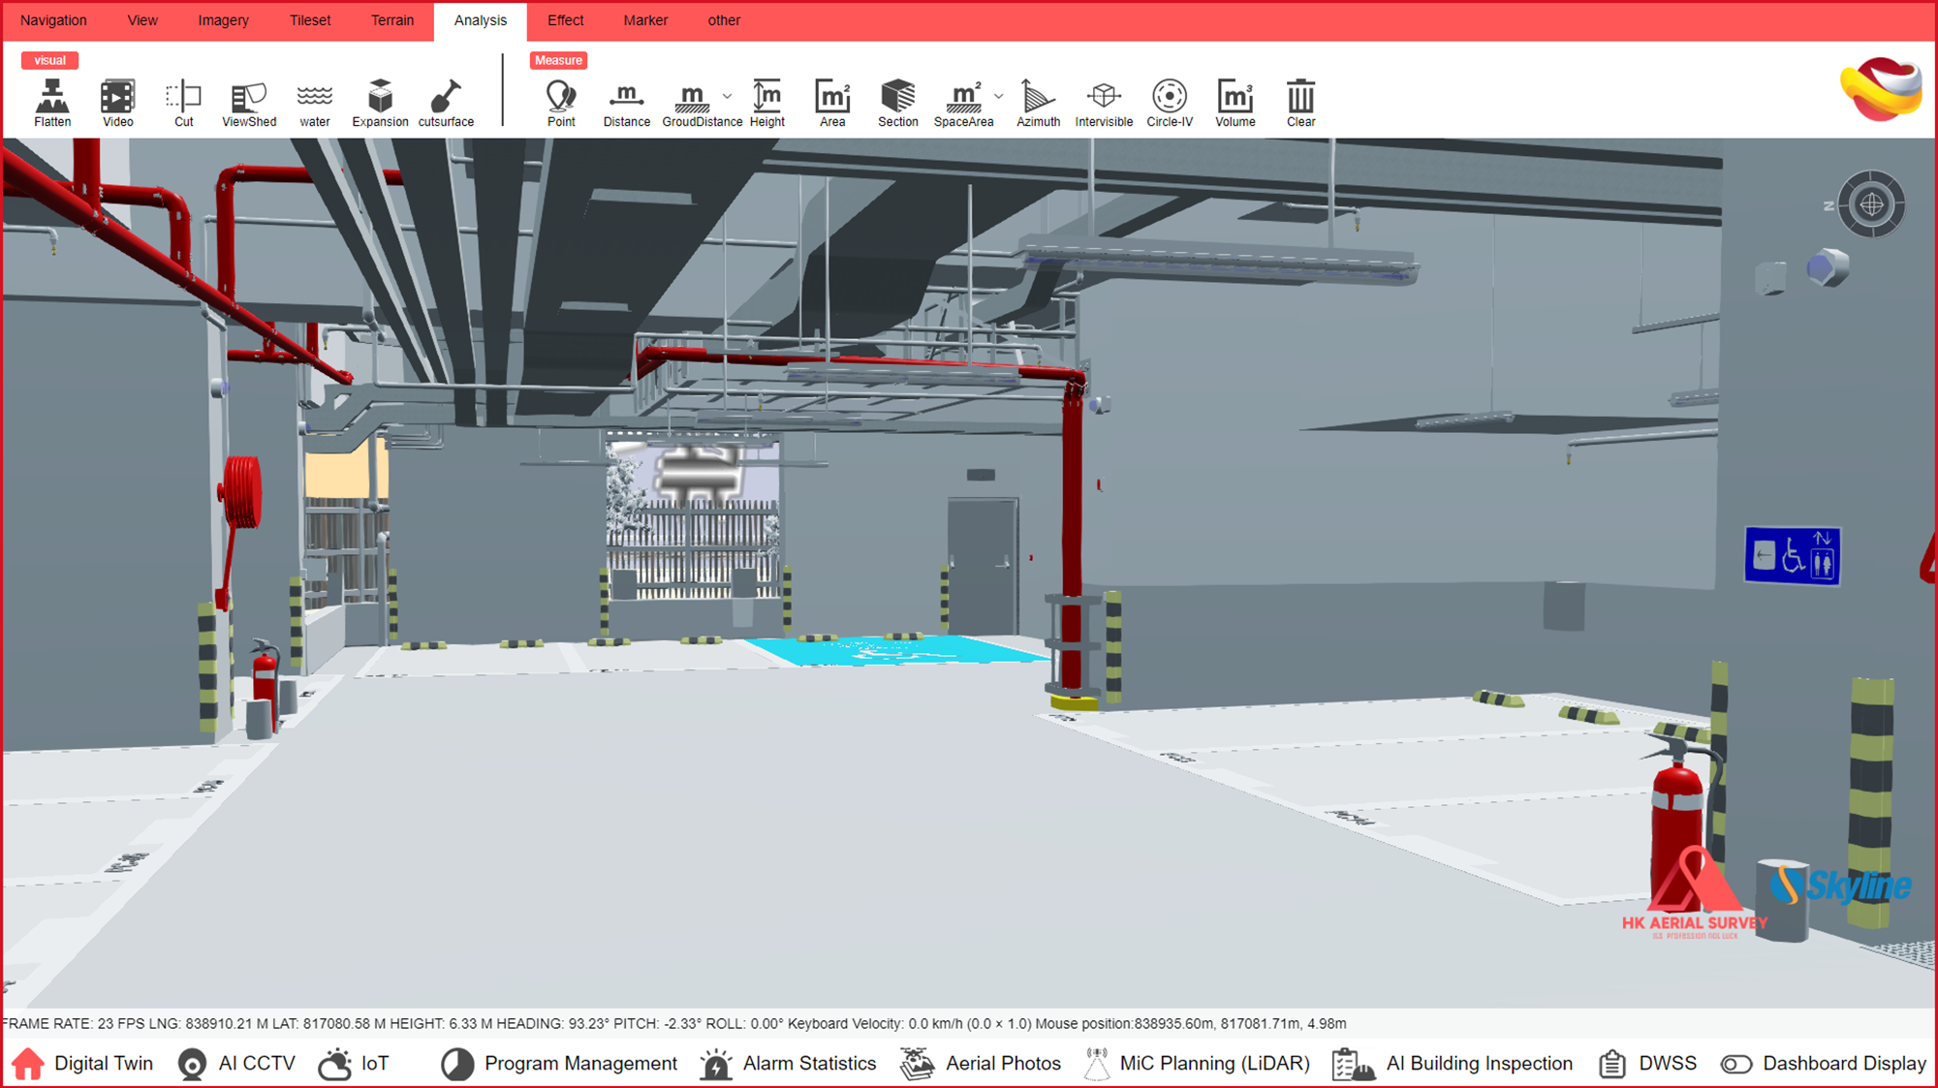Viewport: 1938px width, 1088px height.
Task: Click the compass navigation control
Action: tap(1871, 204)
